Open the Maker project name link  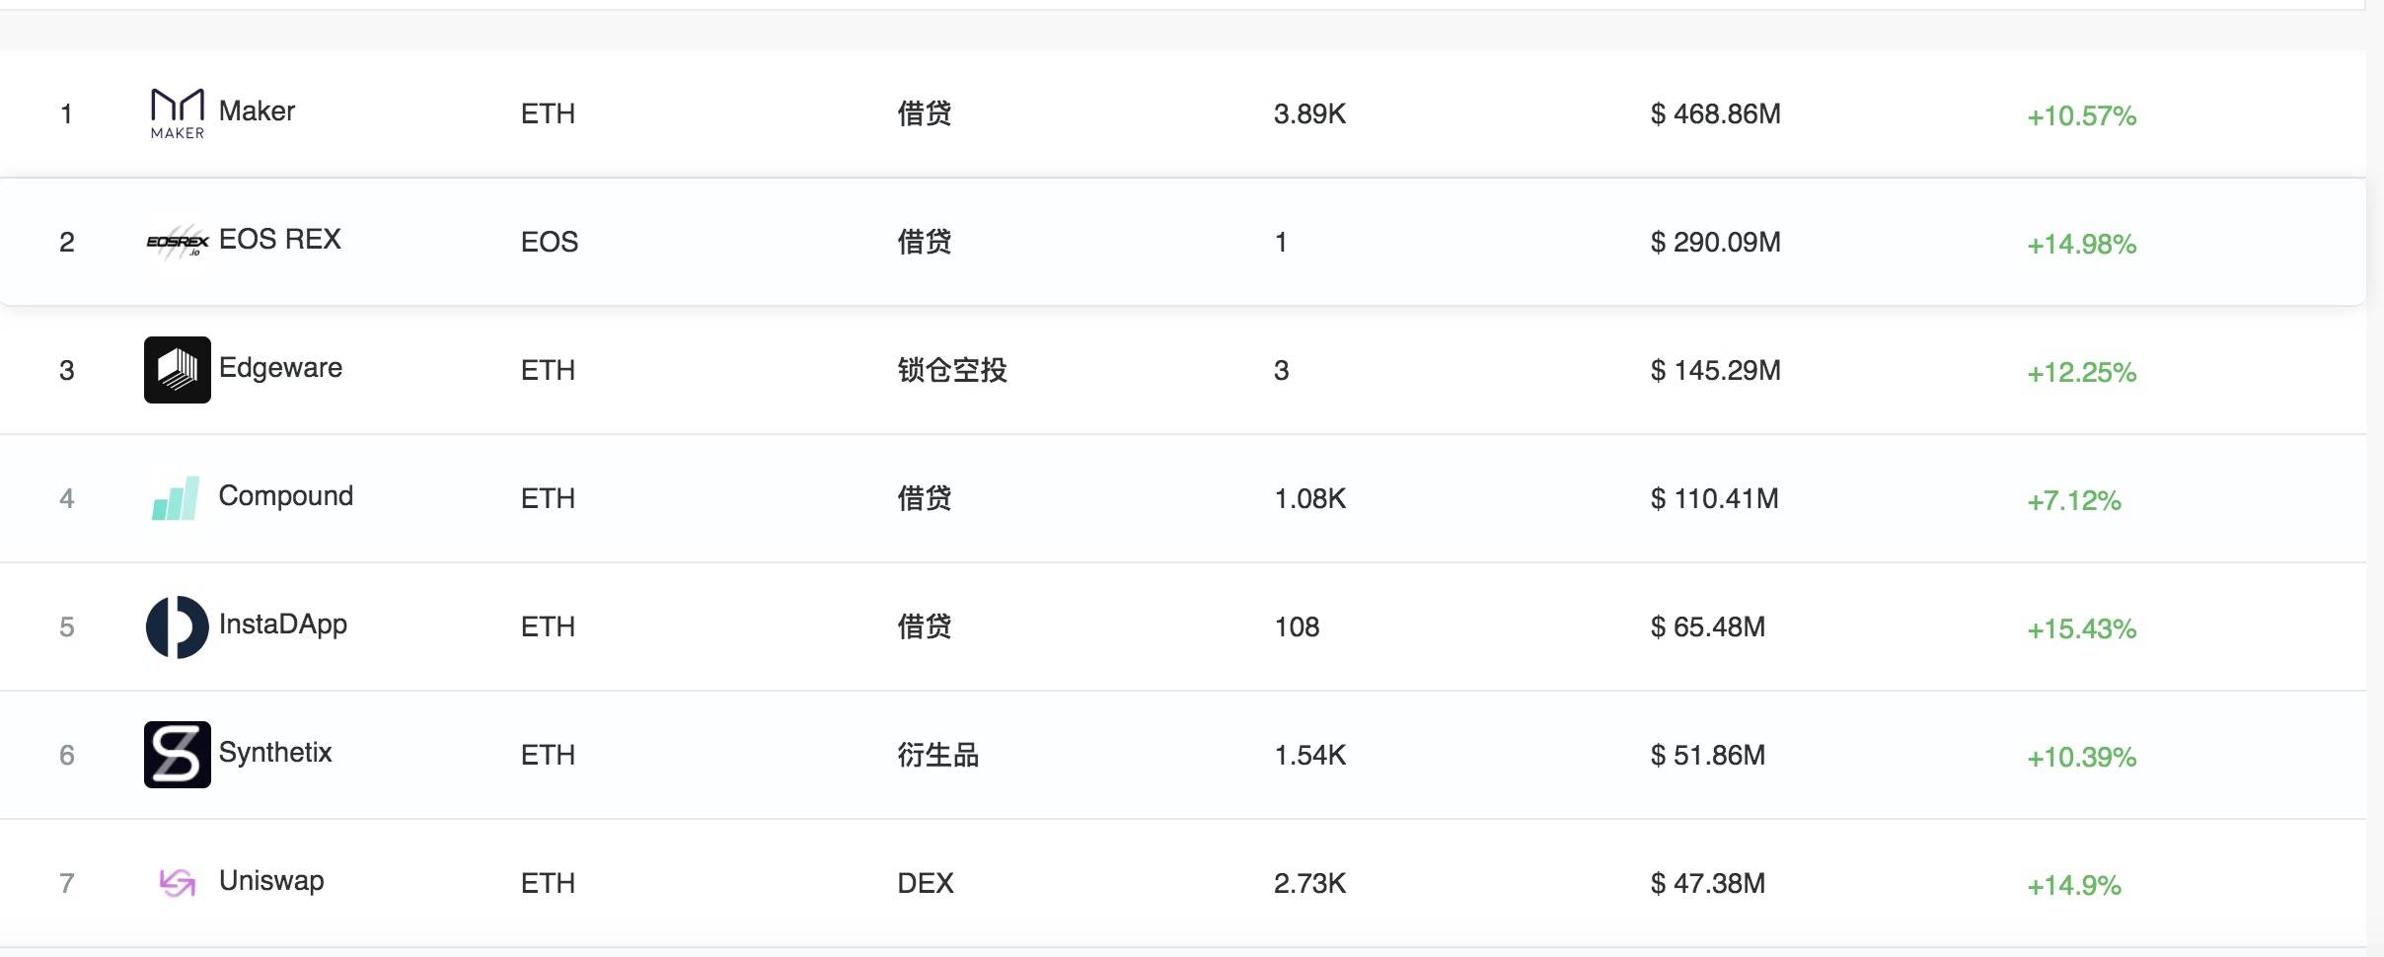[x=257, y=111]
